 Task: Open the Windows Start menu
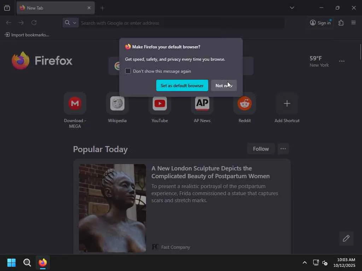point(11,263)
